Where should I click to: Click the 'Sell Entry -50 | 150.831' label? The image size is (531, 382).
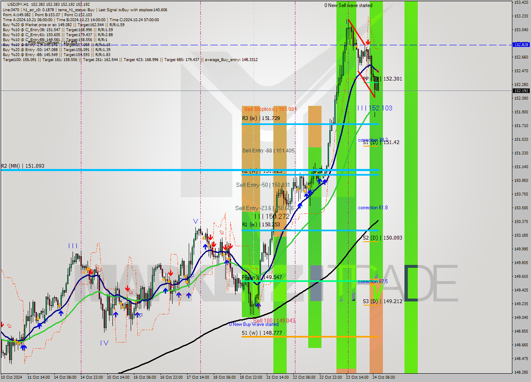click(x=263, y=185)
